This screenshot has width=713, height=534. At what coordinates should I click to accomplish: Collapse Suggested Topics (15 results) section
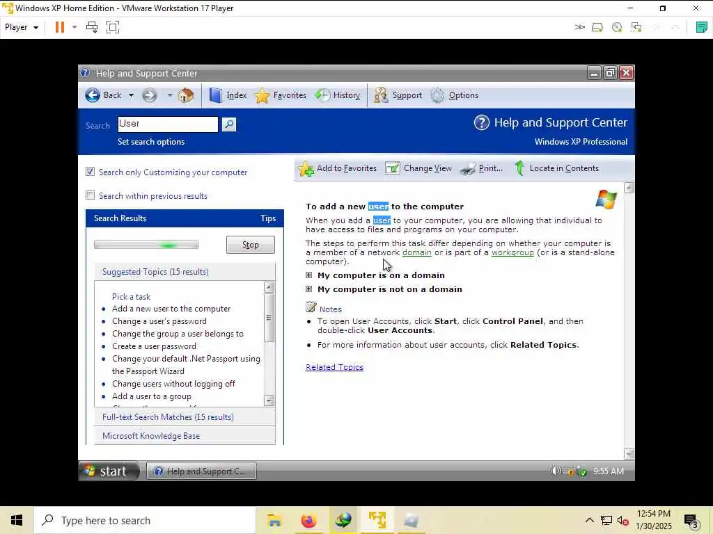click(184, 272)
